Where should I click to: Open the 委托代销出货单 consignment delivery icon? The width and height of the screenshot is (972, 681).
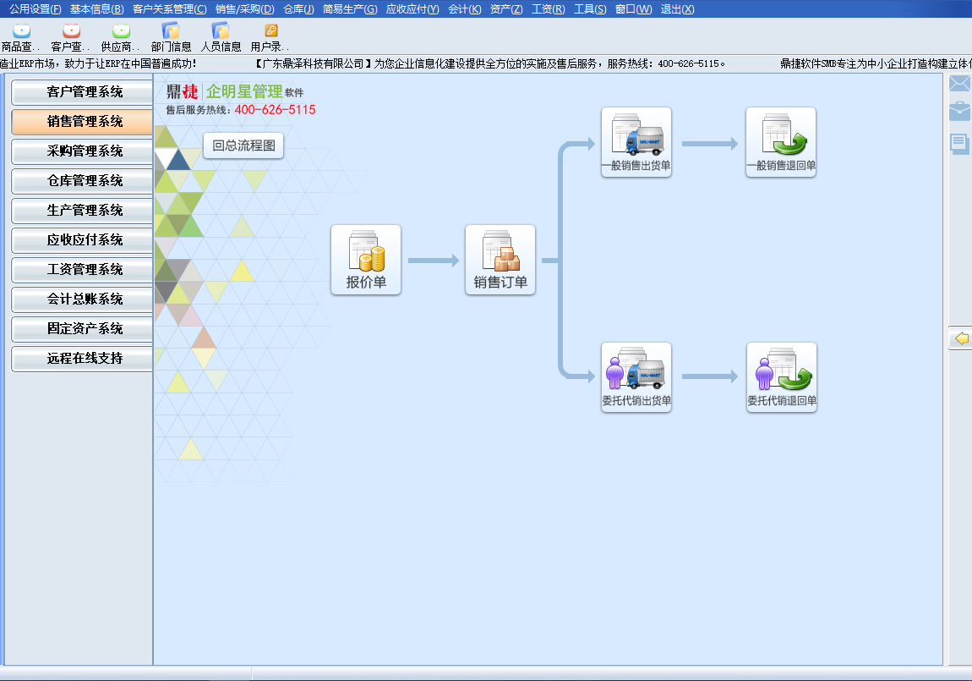[x=636, y=376]
